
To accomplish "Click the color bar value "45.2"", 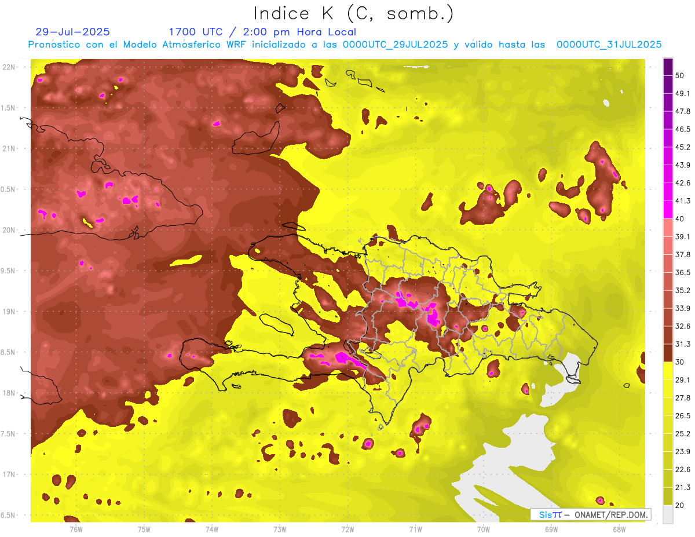I will 683,147.
